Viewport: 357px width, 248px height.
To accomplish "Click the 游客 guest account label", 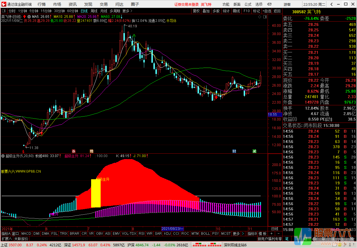I will click(x=287, y=4).
